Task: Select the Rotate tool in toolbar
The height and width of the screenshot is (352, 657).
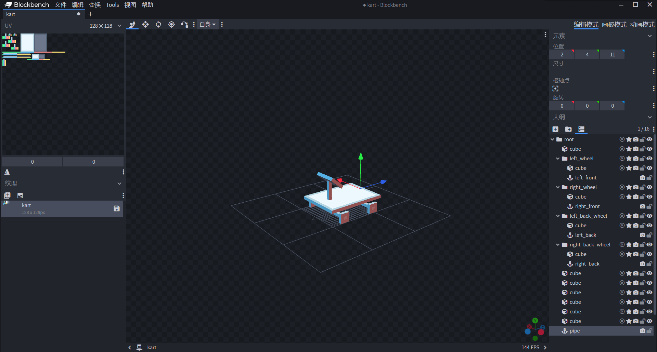Action: tap(158, 24)
